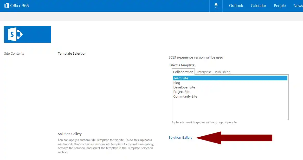Select the Collaboration tab
This screenshot has width=303, height=160.
point(183,72)
